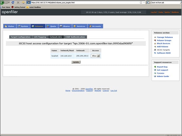This screenshot has width=182, height=136.
Task: Open the back-forward history dropdown arrow
Action: tap(9, 3)
